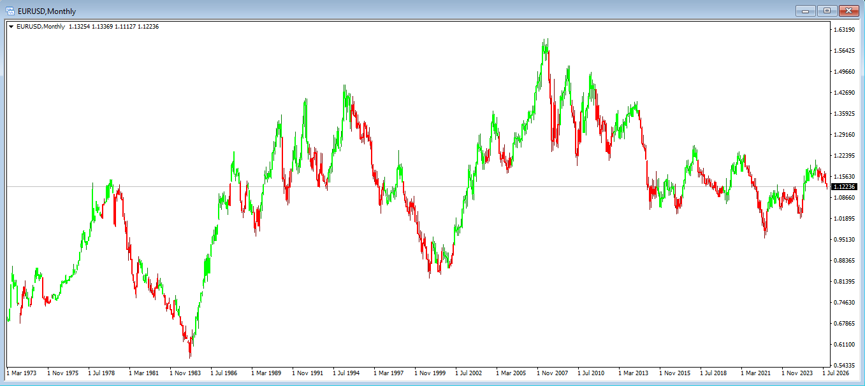865x386 pixels.
Task: Click open value 1.13254 in chart header
Action: 79,27
